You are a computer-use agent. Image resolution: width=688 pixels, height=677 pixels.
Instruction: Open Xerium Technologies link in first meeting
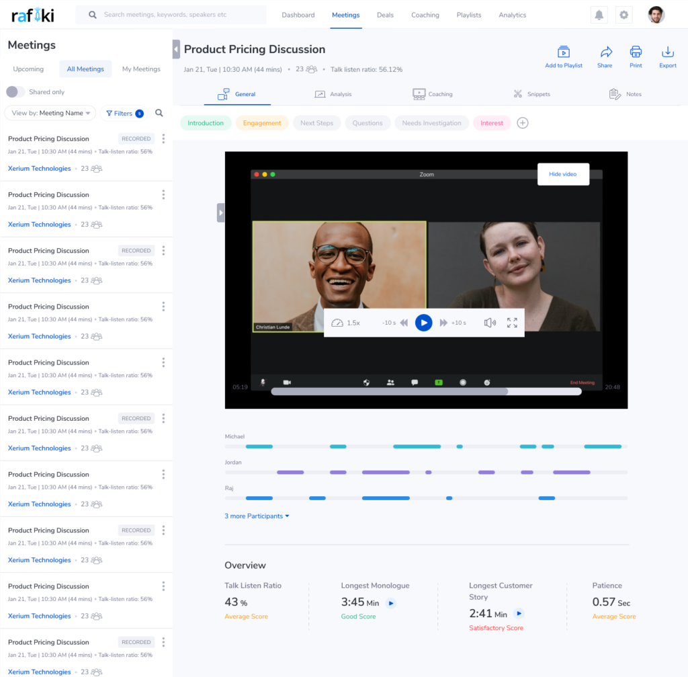(x=39, y=169)
